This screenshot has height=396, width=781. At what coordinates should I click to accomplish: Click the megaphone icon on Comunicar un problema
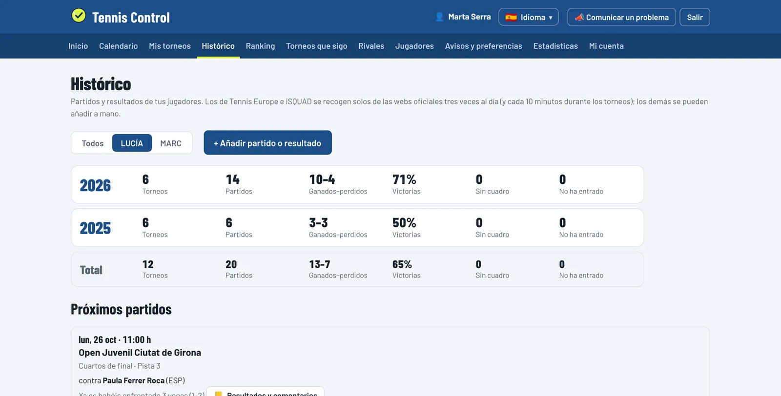pos(579,18)
